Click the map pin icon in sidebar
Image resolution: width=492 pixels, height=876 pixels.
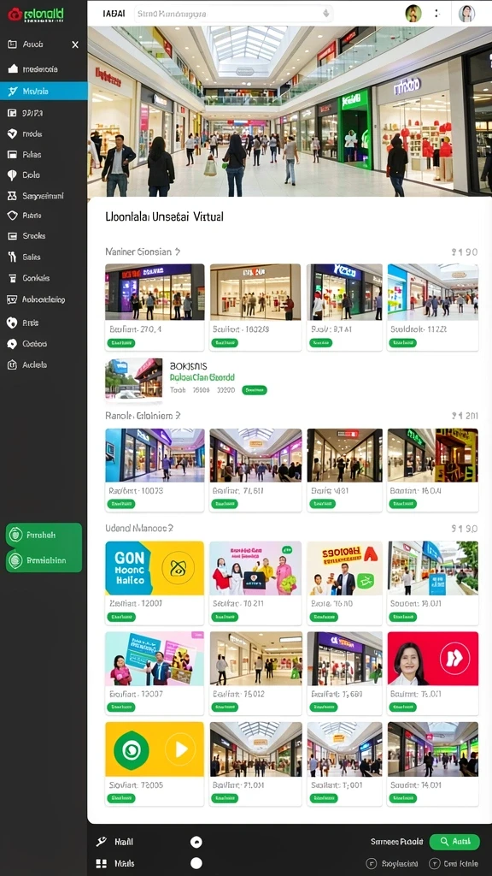[12, 175]
